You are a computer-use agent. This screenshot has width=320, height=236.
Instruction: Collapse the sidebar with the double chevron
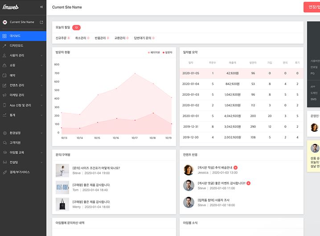coord(41,7)
